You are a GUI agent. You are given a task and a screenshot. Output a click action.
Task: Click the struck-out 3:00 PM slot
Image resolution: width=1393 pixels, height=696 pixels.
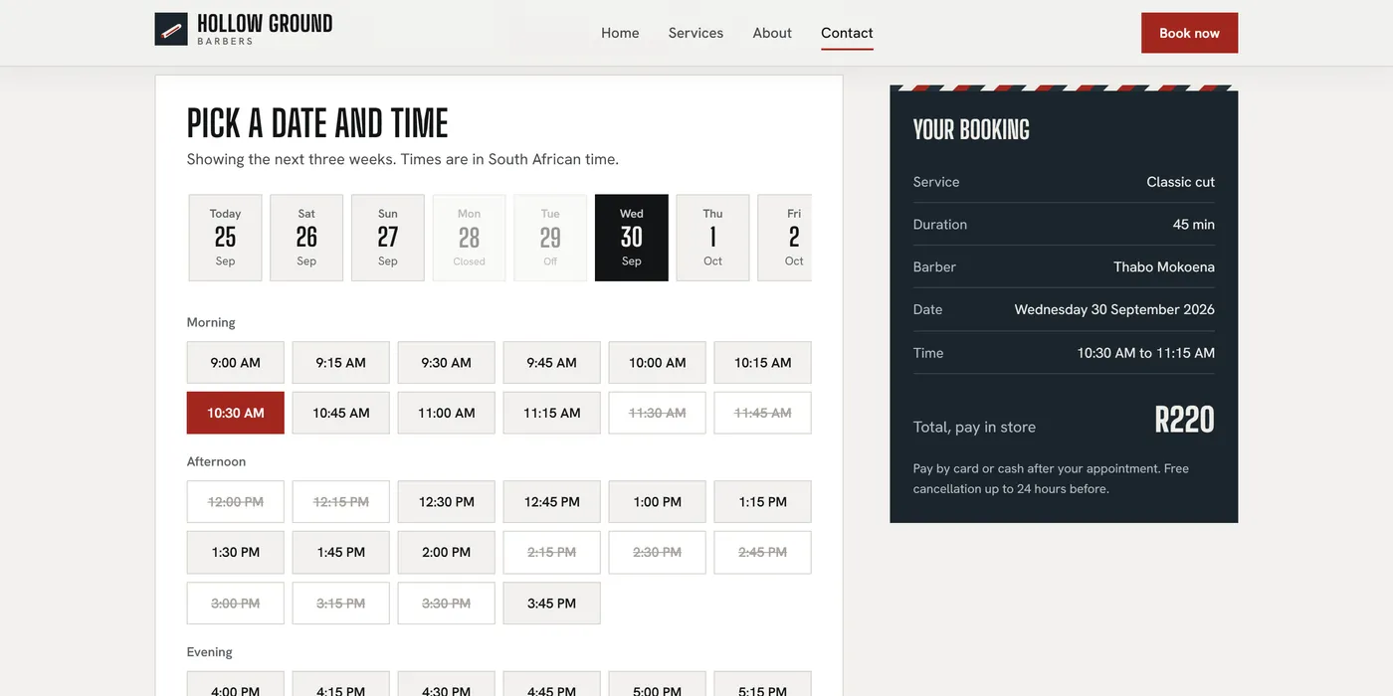(x=236, y=604)
